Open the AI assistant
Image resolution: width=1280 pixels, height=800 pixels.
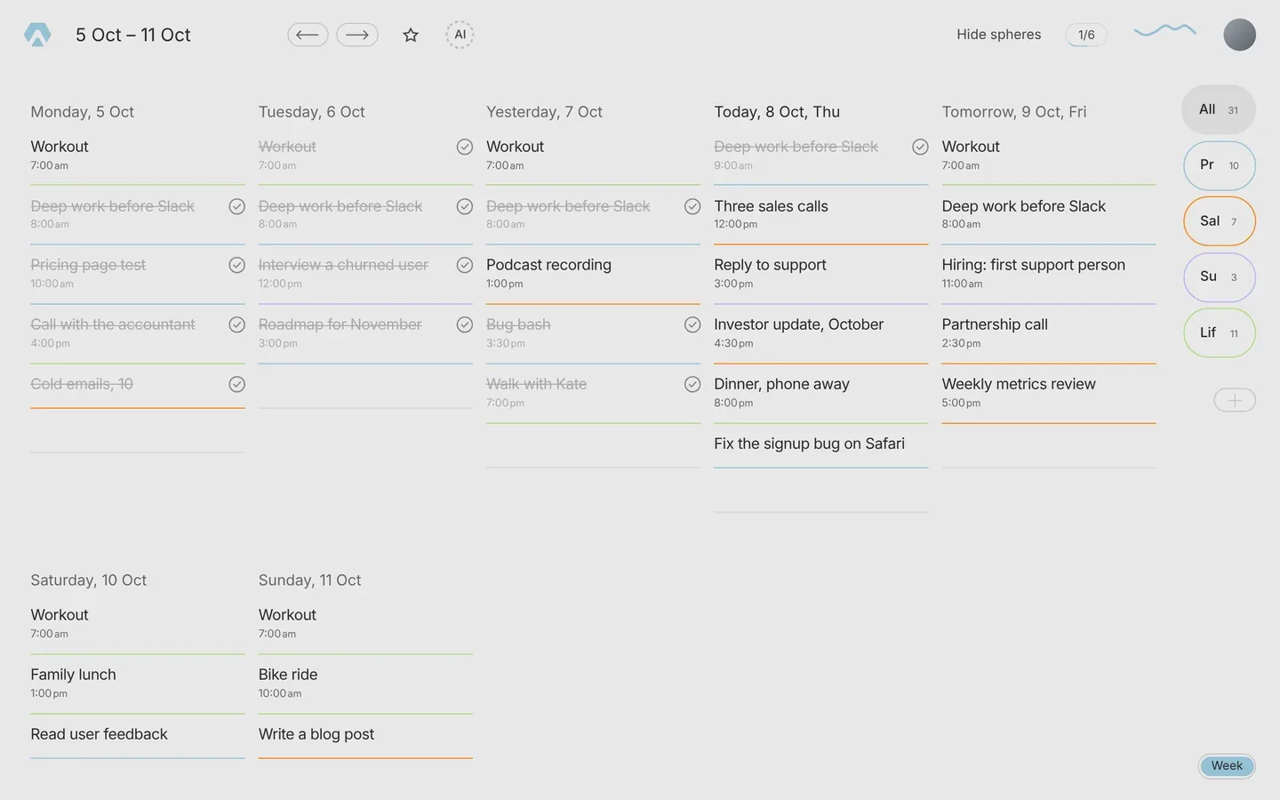[x=460, y=35]
